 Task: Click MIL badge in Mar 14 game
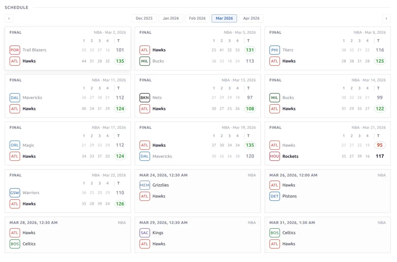click(274, 98)
